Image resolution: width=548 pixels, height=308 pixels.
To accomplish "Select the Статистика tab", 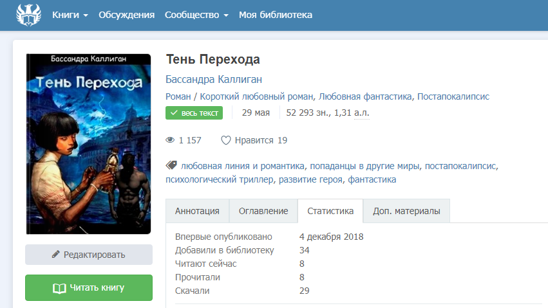I will click(330, 211).
